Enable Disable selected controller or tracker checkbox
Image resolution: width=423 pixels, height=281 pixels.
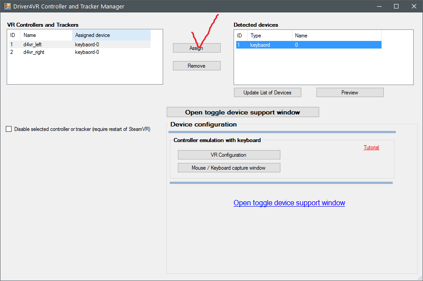pos(9,129)
